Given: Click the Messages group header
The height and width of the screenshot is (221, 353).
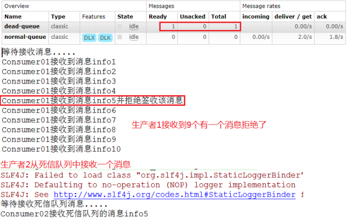Looking at the screenshot, I should click(x=162, y=6).
